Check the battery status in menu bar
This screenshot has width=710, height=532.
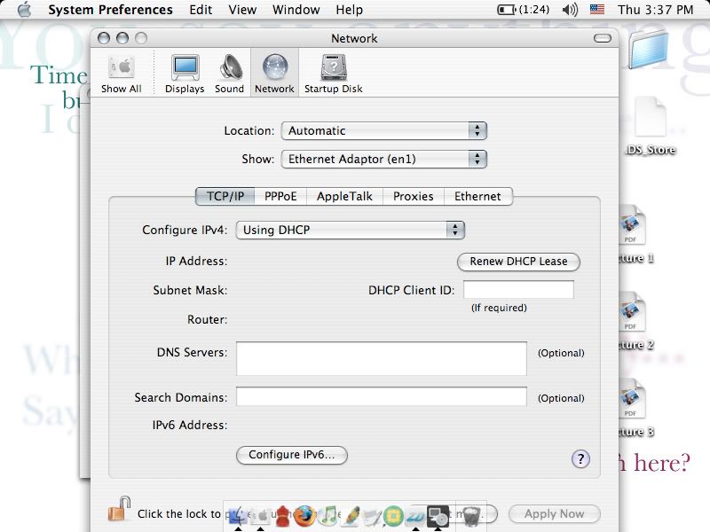(523, 10)
